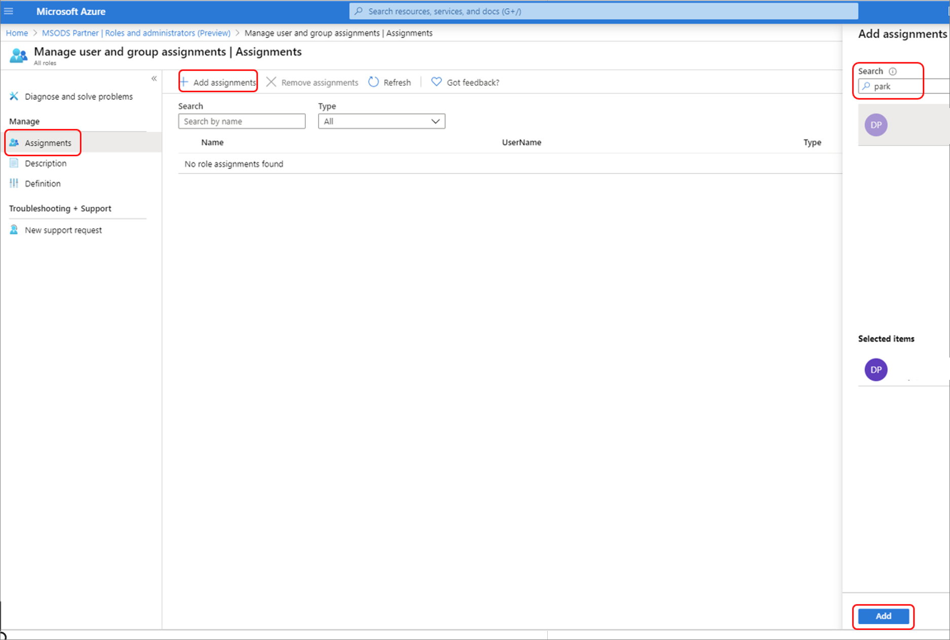Click the New support request person icon
This screenshot has height=640, width=950.
pyautogui.click(x=14, y=230)
